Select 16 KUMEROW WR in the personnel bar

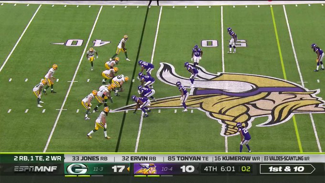pyautogui.click(x=237, y=159)
